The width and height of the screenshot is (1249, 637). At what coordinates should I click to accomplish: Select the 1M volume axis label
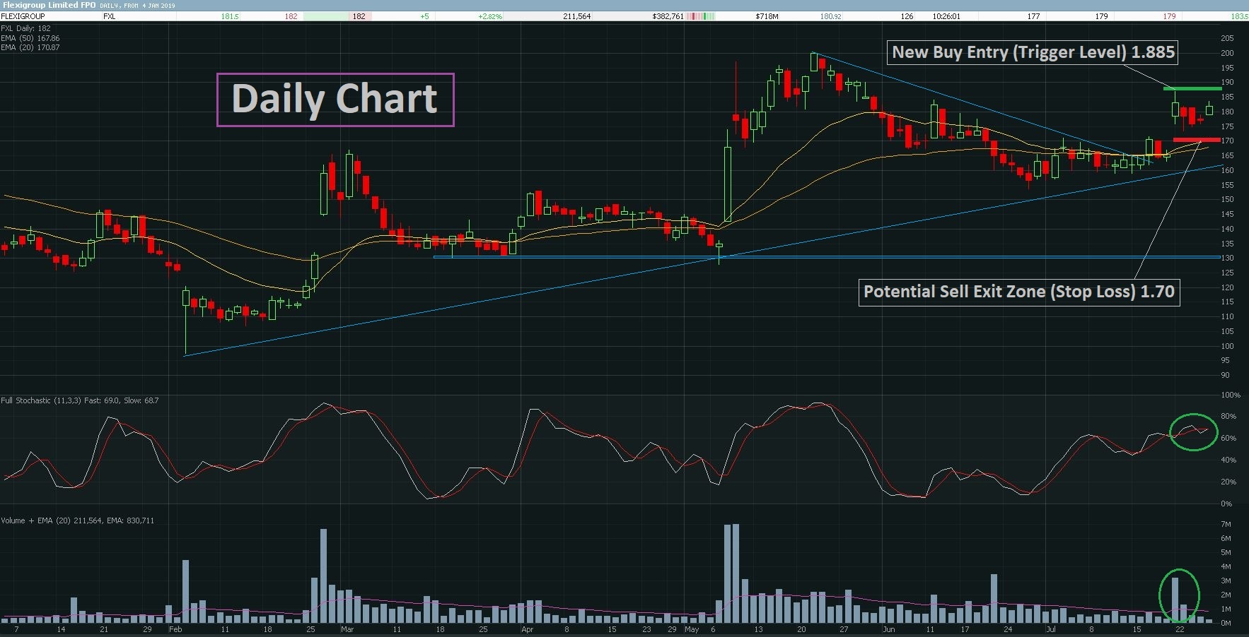[x=1226, y=609]
